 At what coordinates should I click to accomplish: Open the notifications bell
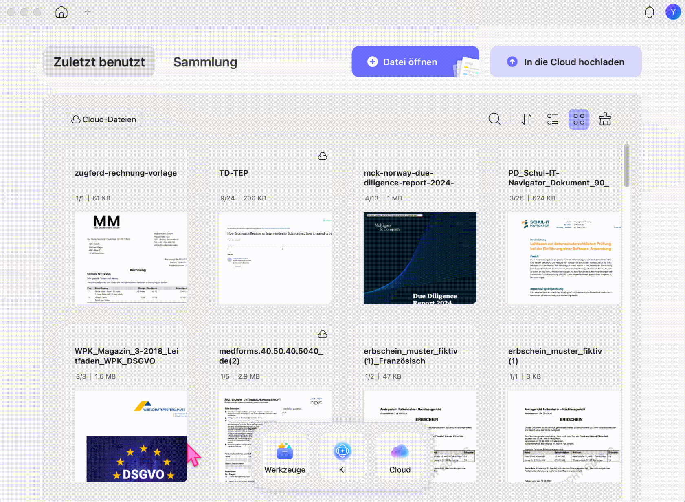click(x=650, y=12)
